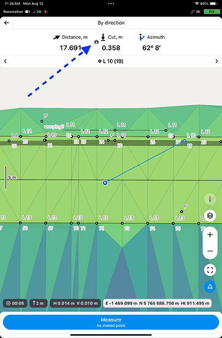Select point L 13 number 73 on map
Screen dimensions: 222x338
click(x=122, y=223)
